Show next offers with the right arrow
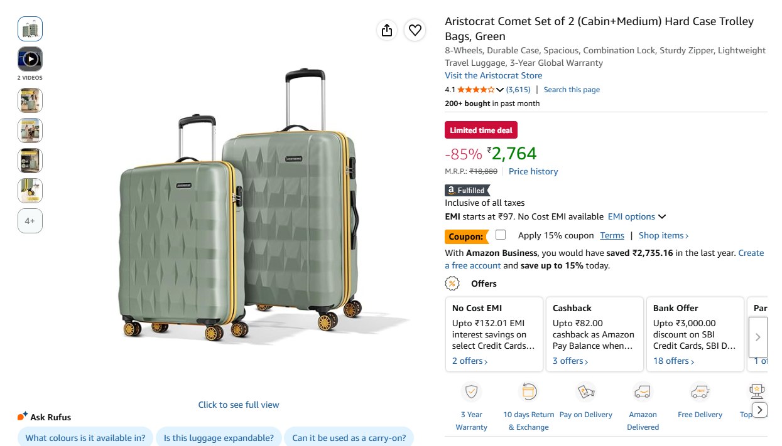The image size is (782, 446). 758,337
